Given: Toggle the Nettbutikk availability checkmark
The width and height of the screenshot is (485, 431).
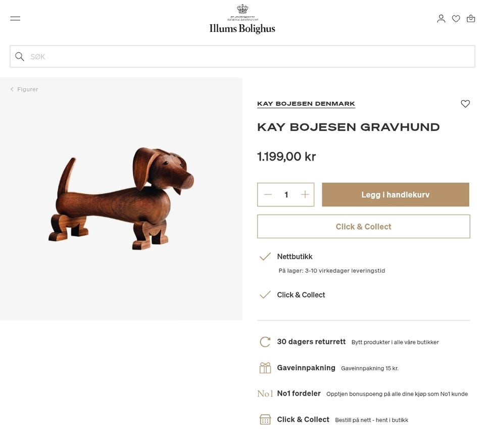Looking at the screenshot, I should point(265,256).
